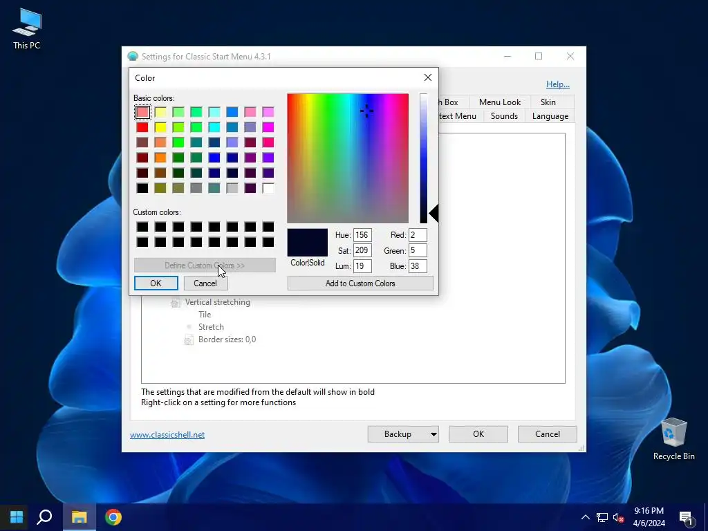The width and height of the screenshot is (708, 531).
Task: Click Cancel in the Color dialog
Action: (x=205, y=283)
